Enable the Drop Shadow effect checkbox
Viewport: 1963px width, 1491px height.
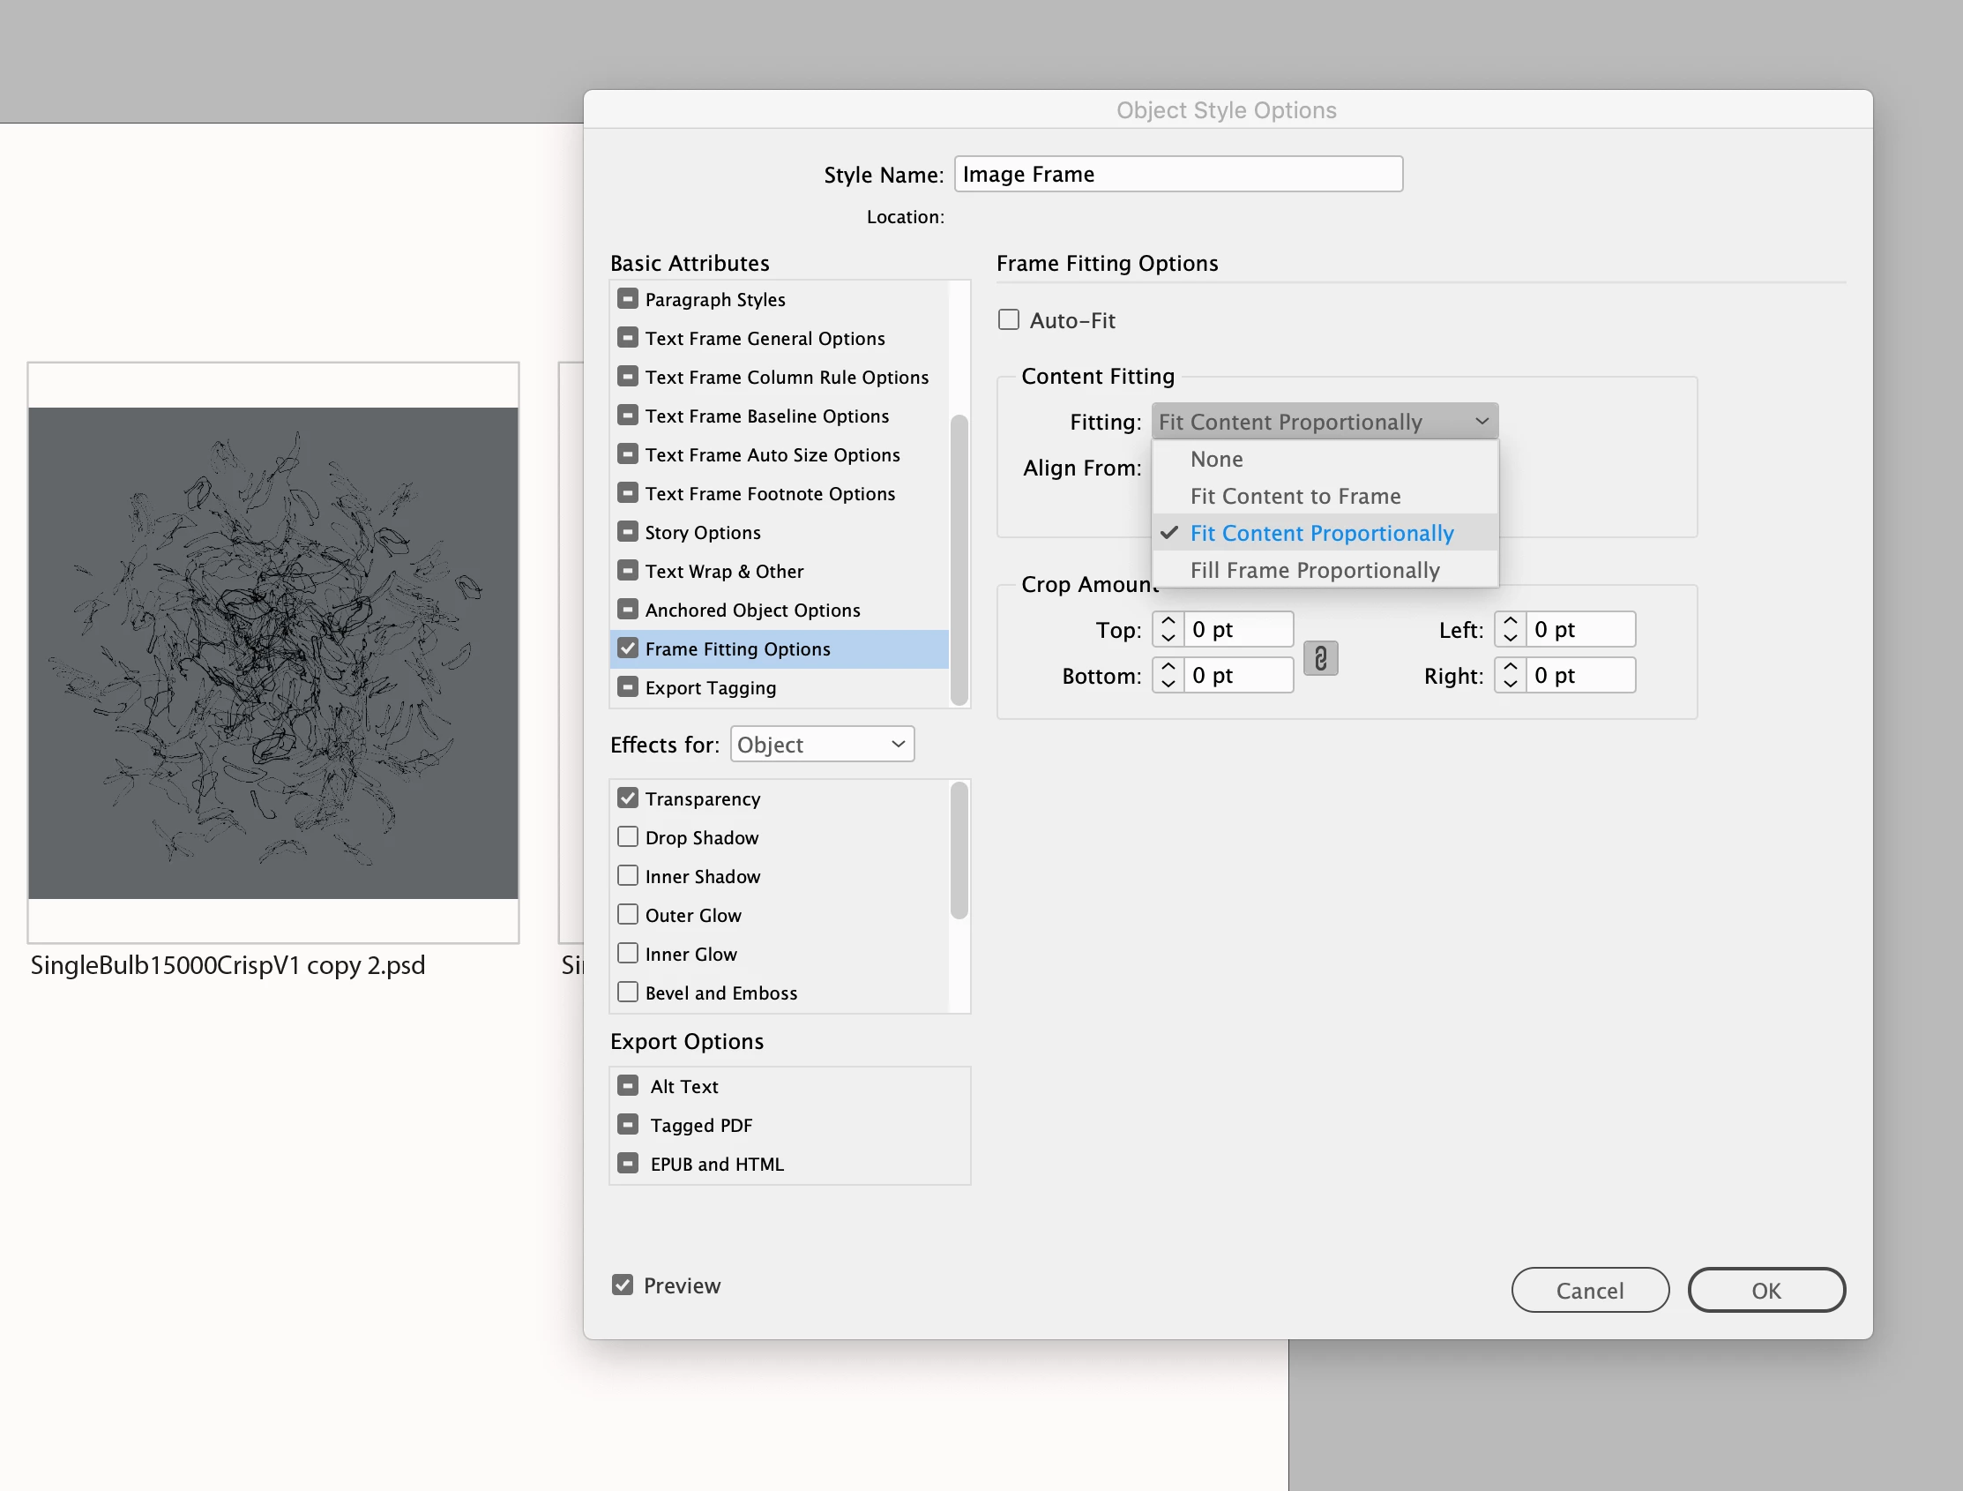coord(627,836)
